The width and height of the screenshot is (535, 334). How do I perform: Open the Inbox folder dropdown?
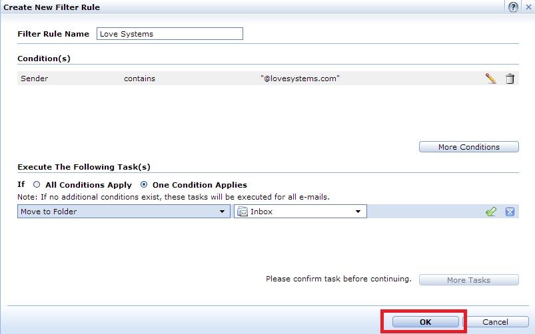(x=300, y=212)
